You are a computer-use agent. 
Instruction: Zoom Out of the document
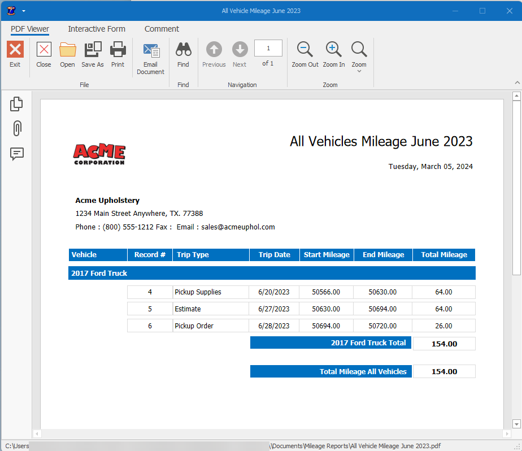coord(304,54)
